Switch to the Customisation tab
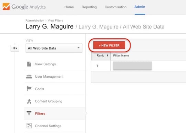Screen dimensions: 186x133 click(x=115, y=7)
